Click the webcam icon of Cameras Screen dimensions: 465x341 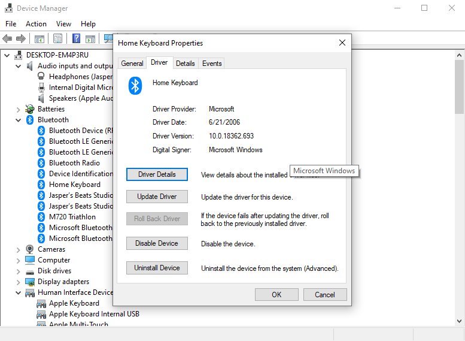[30, 249]
